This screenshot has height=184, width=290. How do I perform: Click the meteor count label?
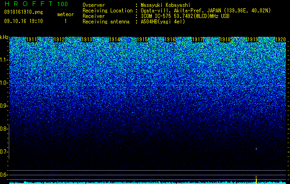[65, 14]
